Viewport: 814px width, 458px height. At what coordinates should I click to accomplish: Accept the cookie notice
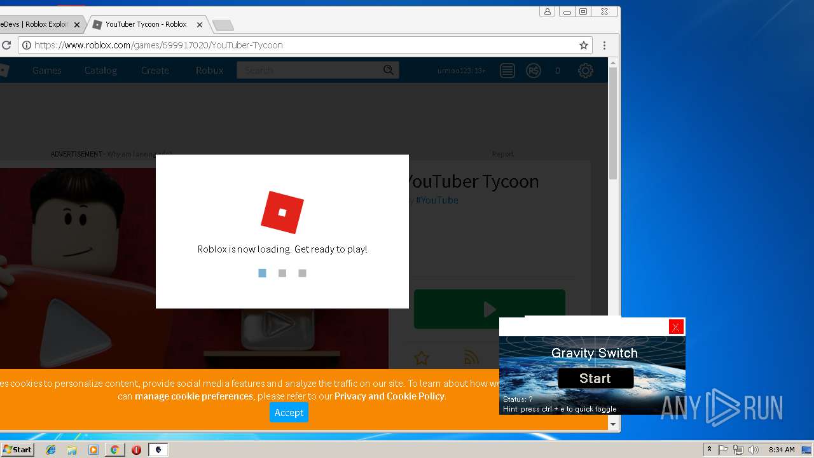tap(289, 413)
